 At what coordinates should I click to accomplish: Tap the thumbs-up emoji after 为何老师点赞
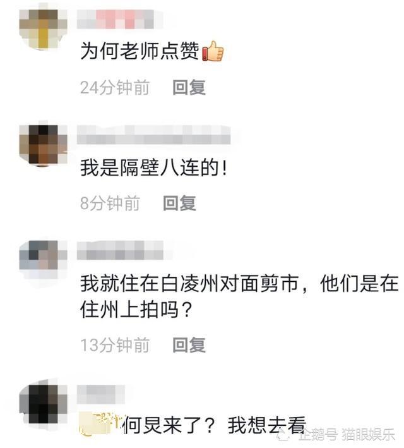[213, 51]
